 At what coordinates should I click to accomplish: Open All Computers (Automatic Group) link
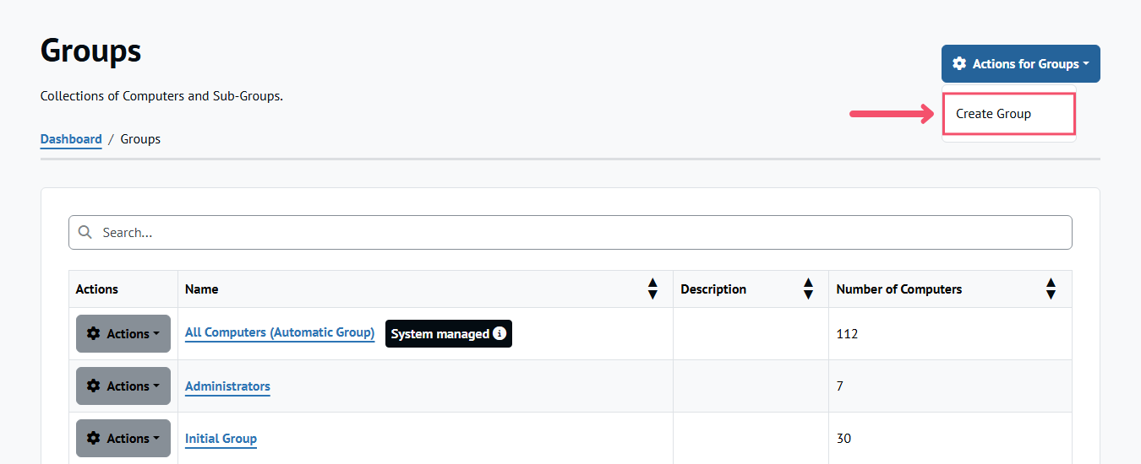click(280, 332)
